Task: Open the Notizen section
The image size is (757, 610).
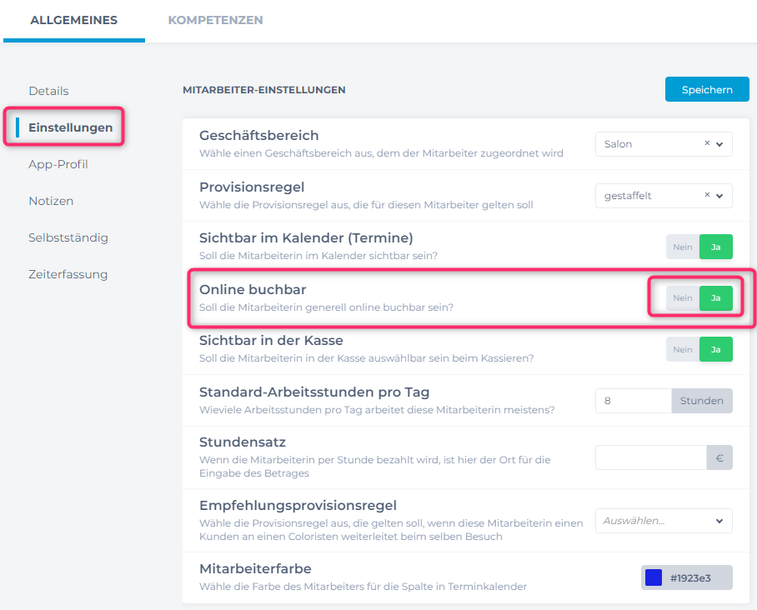Action: click(x=51, y=201)
